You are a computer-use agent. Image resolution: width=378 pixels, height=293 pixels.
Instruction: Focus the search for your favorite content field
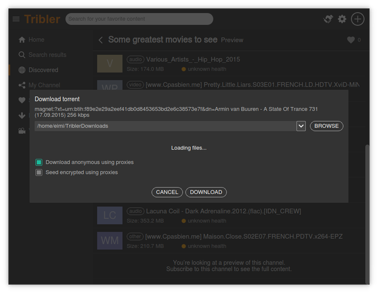(139, 19)
